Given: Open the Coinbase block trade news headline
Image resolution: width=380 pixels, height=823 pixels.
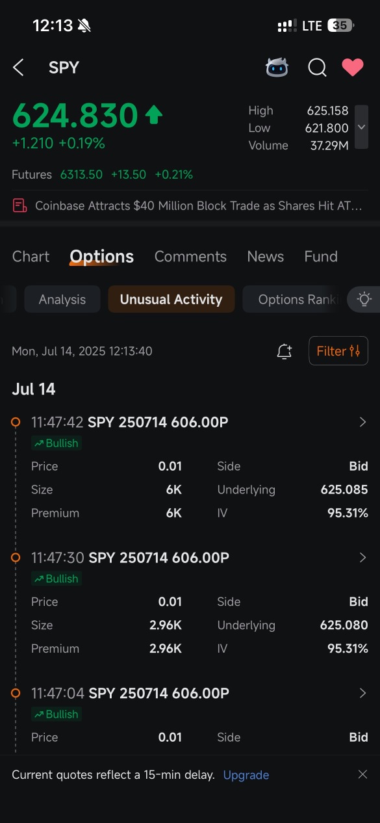Looking at the screenshot, I should [198, 206].
